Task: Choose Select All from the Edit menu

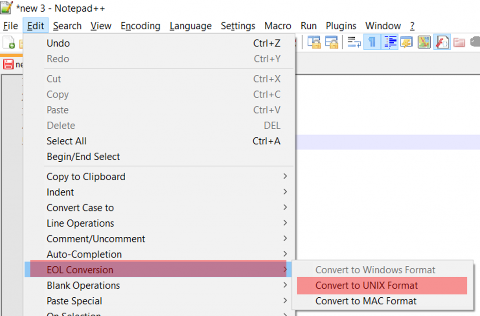Action: point(159,141)
